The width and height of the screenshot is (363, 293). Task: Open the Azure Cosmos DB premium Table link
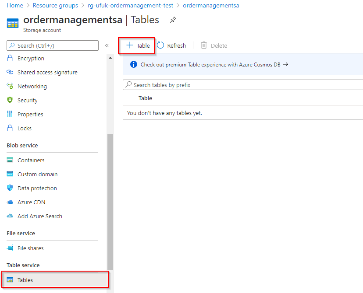pos(214,65)
